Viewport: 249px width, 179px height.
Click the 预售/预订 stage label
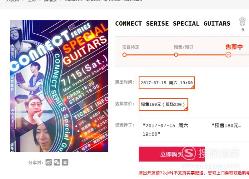[x=183, y=47]
